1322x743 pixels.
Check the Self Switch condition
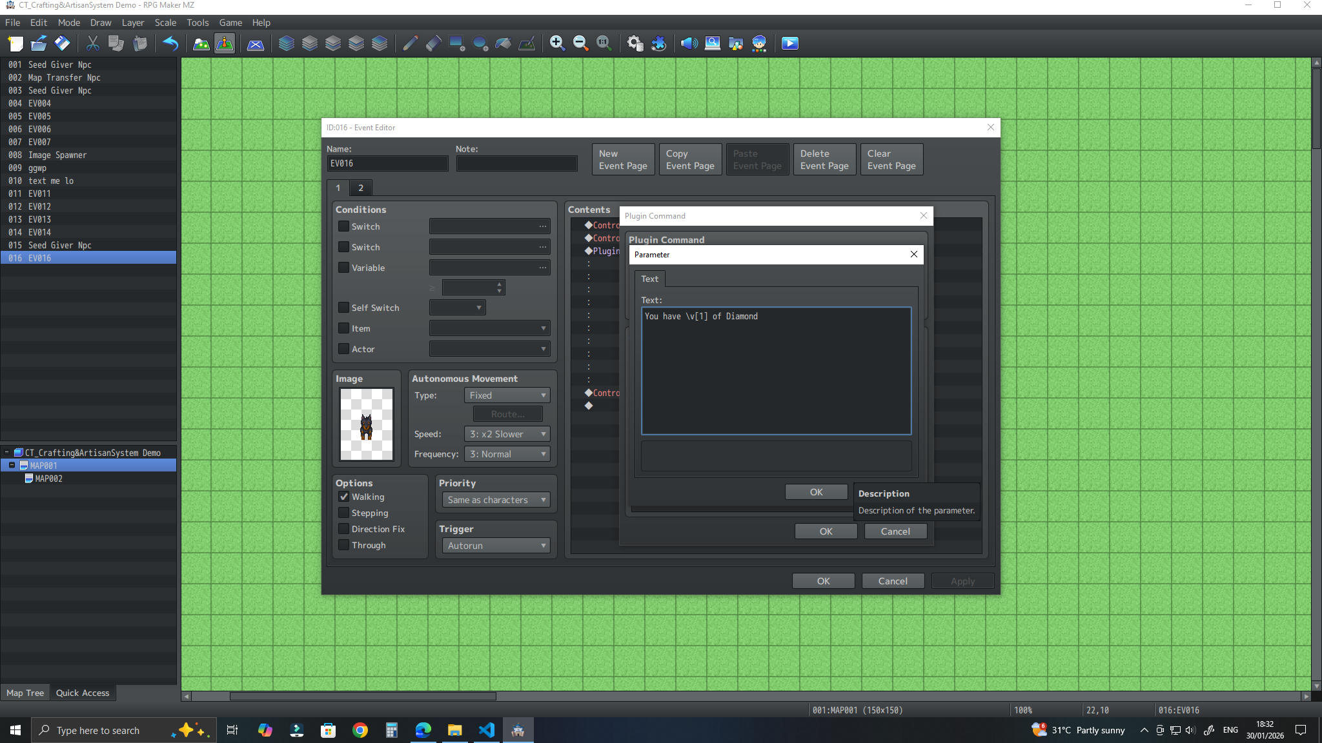pyautogui.click(x=344, y=308)
